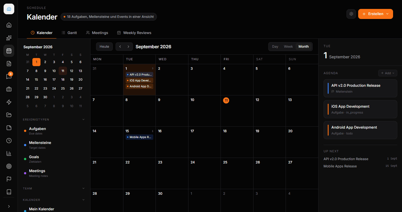Switch to the Gantt tab
Screen dimensions: 402x212
(x=69, y=33)
